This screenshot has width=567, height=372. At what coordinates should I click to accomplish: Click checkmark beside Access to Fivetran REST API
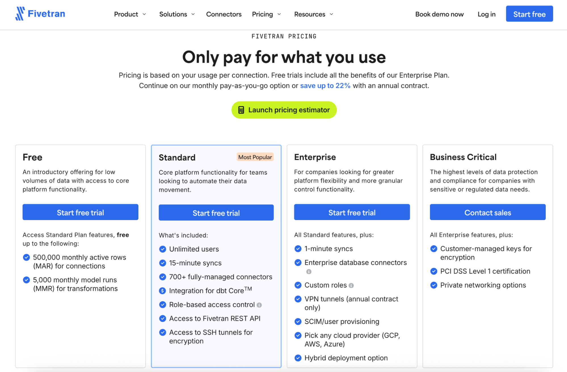[163, 318]
